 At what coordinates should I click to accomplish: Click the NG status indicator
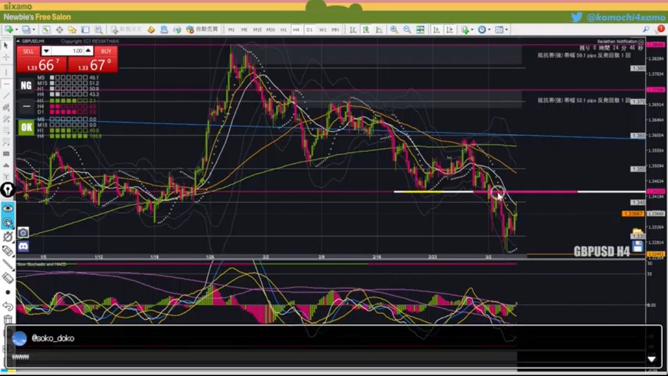click(x=26, y=85)
